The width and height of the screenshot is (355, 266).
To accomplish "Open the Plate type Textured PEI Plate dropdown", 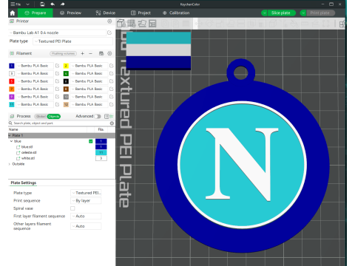I will tap(72, 41).
